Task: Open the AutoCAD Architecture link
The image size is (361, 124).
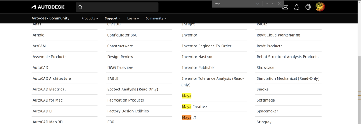Action: [52, 78]
